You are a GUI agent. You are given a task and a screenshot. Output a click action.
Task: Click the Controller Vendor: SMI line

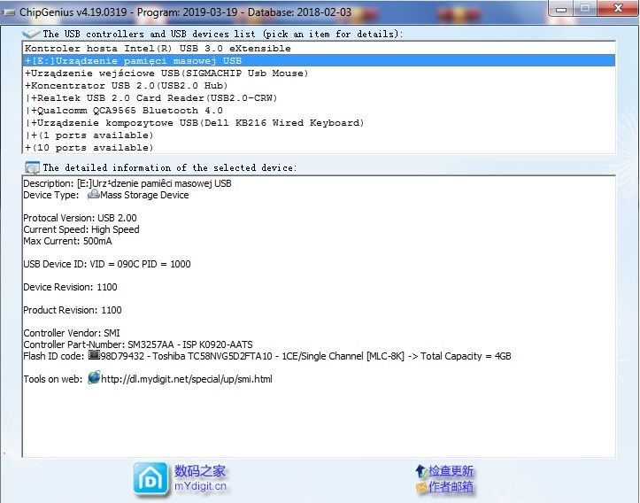pyautogui.click(x=72, y=333)
